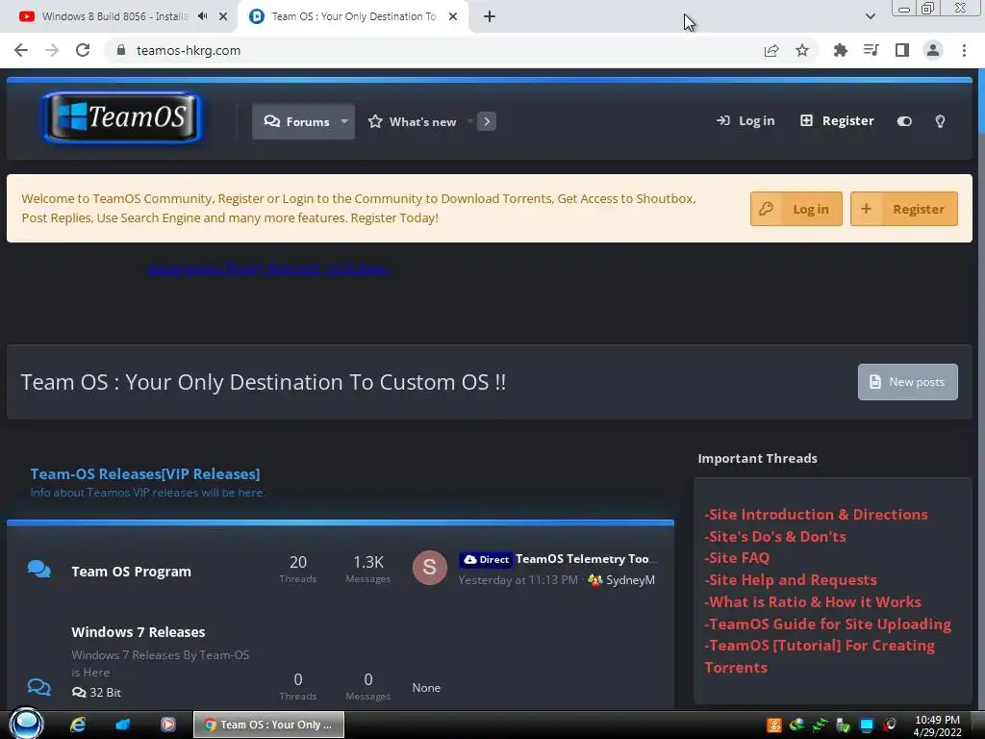Click the nav overflow right chevron
This screenshot has width=985, height=739.
[486, 121]
